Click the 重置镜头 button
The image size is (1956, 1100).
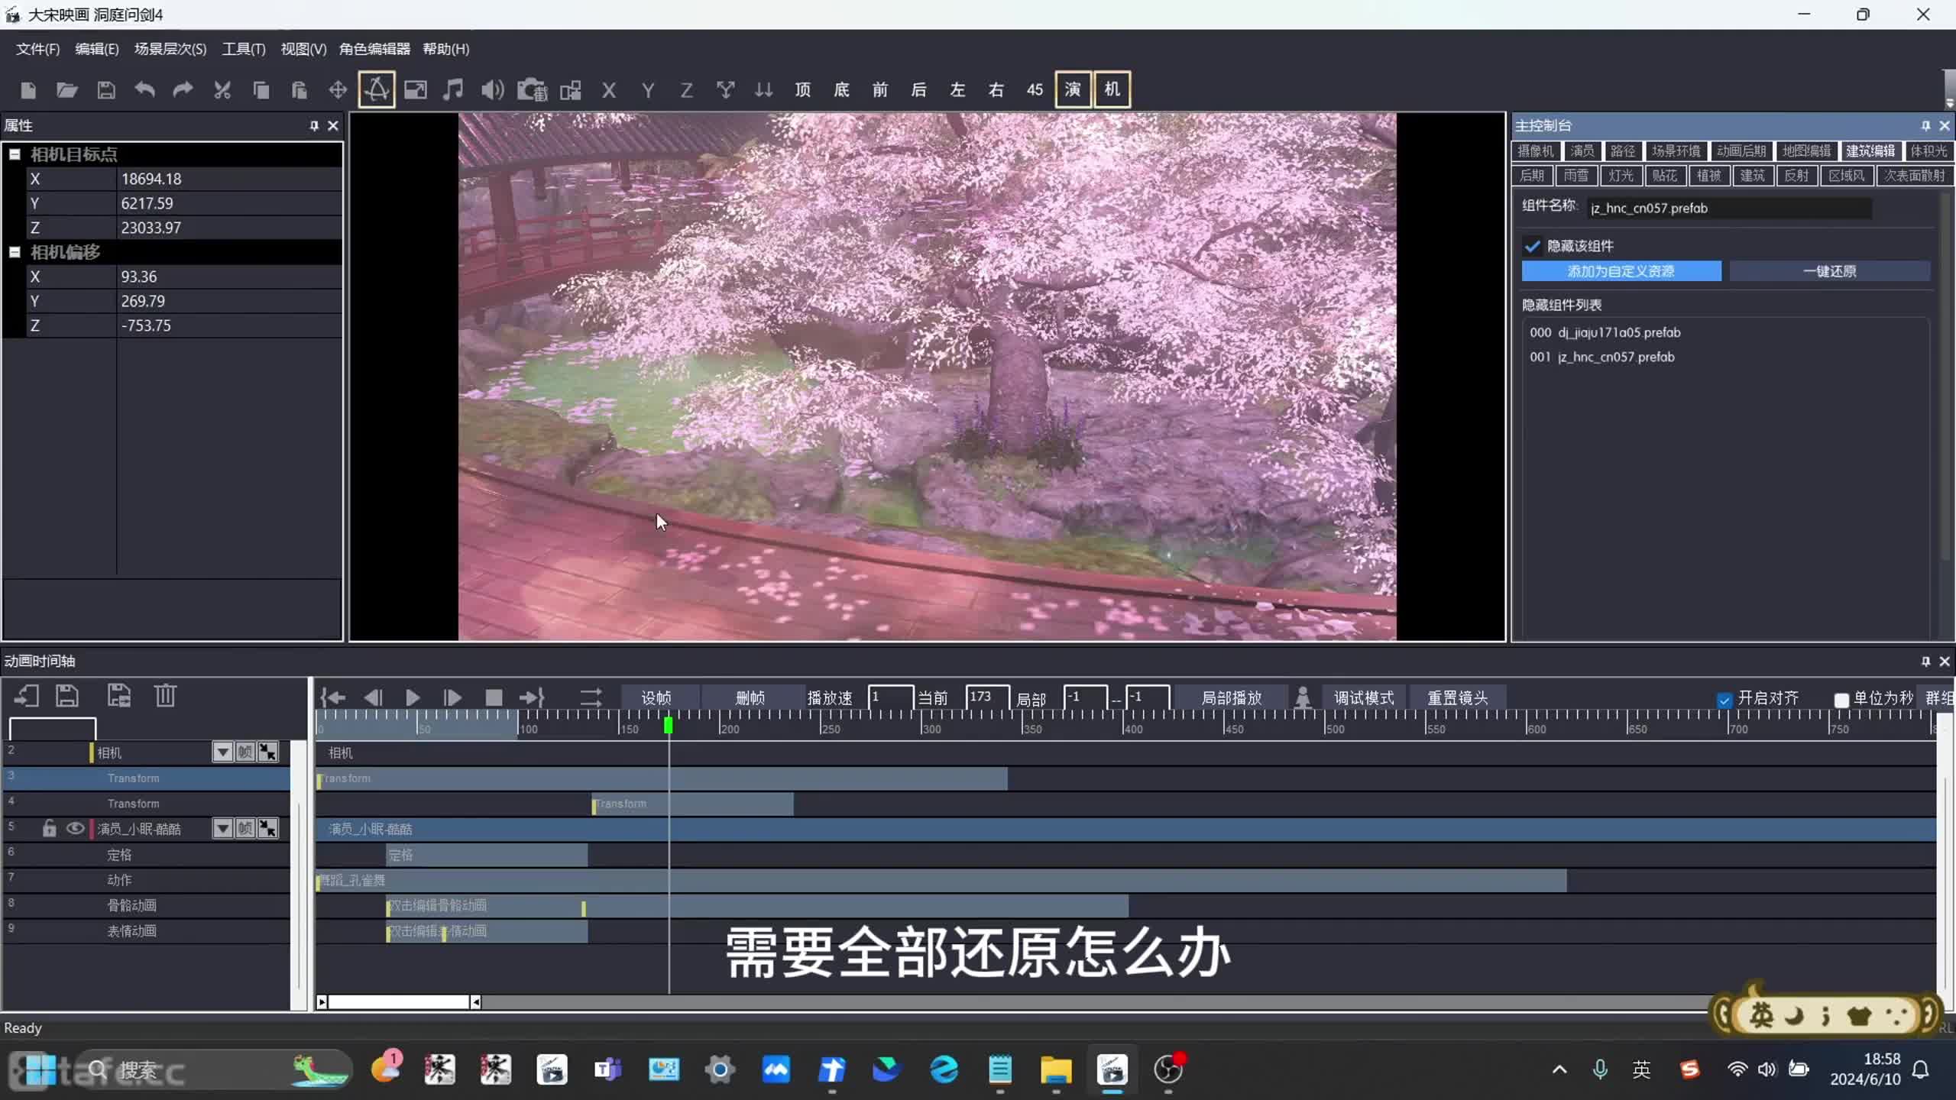point(1458,698)
